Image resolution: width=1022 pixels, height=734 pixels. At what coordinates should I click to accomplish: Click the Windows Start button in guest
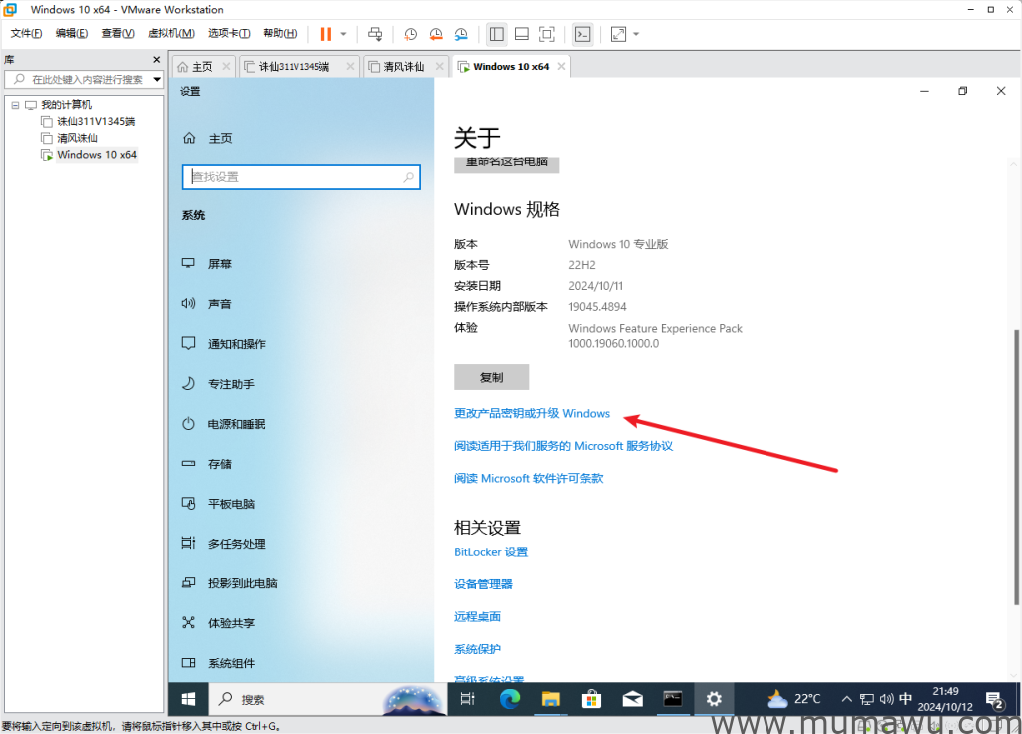187,699
